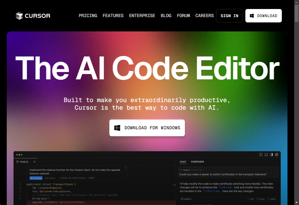Go to the Careers page
This screenshot has height=205, width=299.
[204, 16]
